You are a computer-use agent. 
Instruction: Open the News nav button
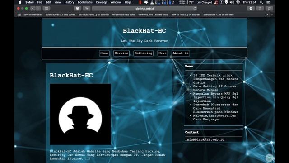pos(163,53)
